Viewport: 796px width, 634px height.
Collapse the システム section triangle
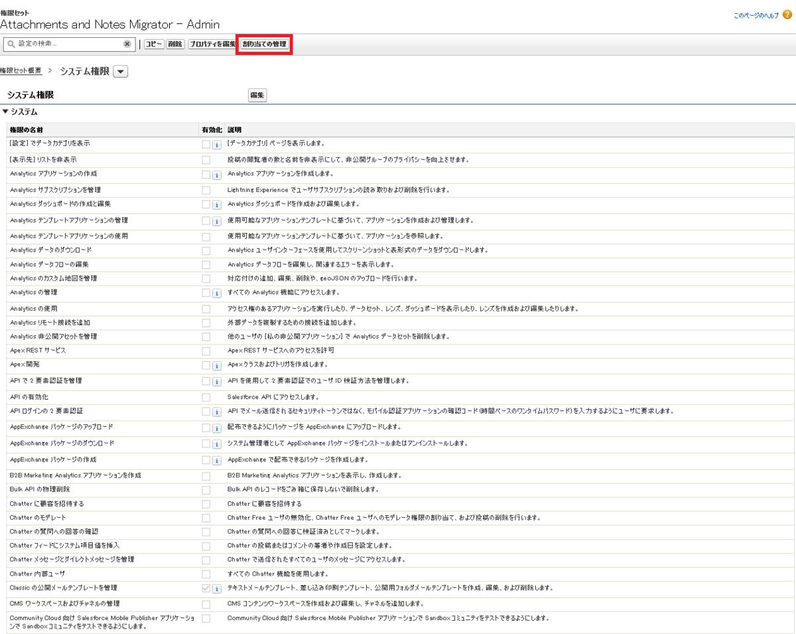5,112
